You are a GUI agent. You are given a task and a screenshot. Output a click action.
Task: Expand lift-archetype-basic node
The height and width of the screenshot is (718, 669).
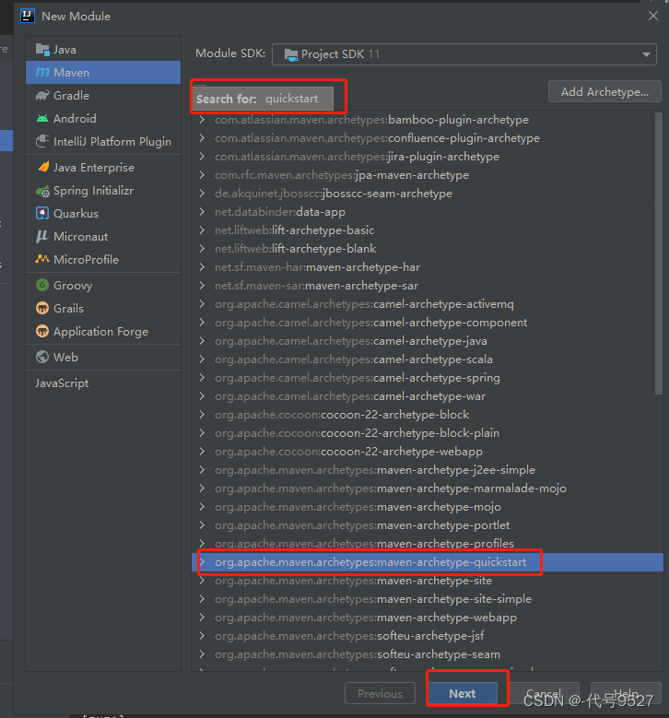pos(202,230)
